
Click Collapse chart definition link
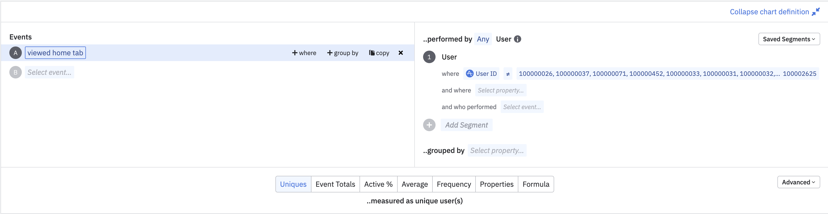point(769,12)
